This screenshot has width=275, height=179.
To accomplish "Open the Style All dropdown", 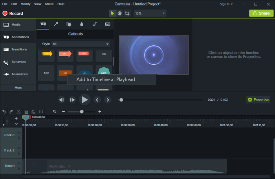I will coord(81,44).
